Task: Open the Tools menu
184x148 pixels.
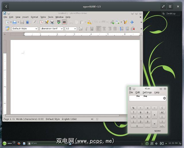Action: pos(51,17)
